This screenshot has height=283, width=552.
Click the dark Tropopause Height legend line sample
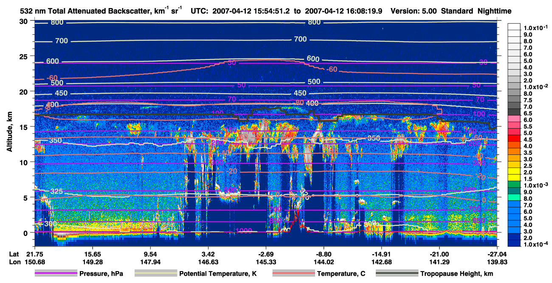[x=397, y=274]
